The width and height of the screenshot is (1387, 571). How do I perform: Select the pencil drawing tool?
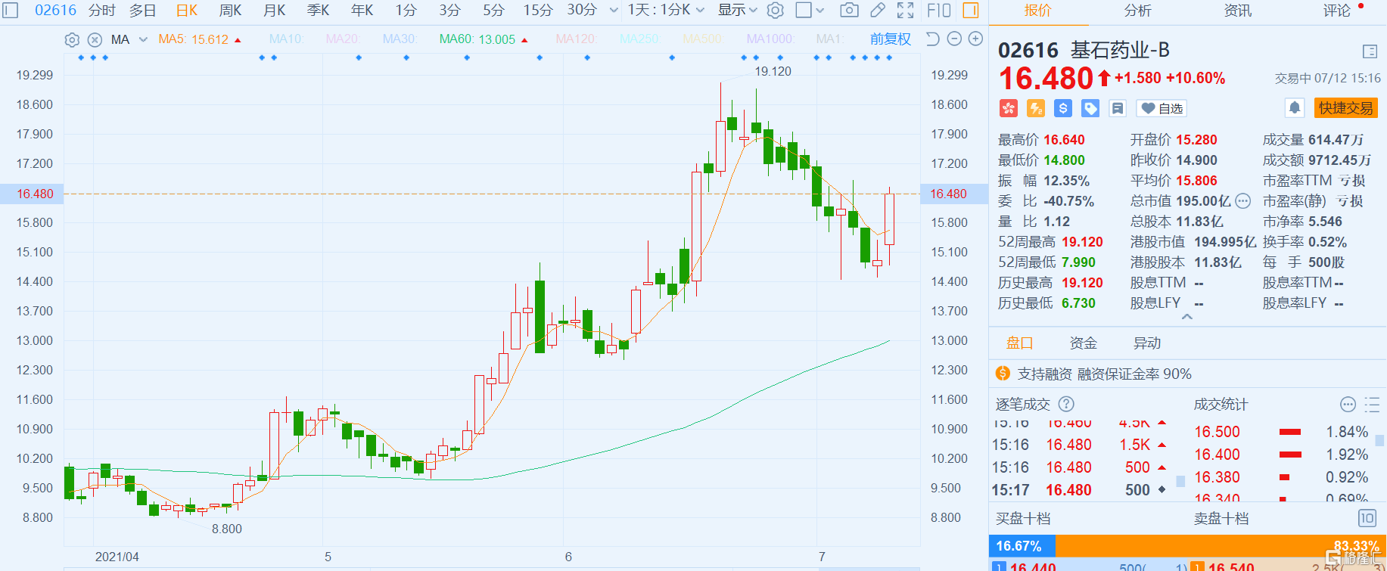coord(878,10)
